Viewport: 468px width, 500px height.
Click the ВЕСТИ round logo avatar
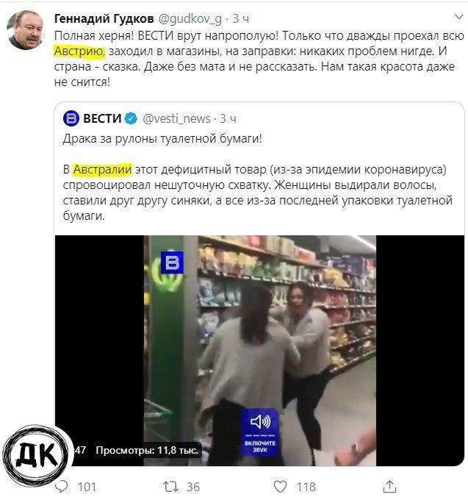tap(71, 118)
